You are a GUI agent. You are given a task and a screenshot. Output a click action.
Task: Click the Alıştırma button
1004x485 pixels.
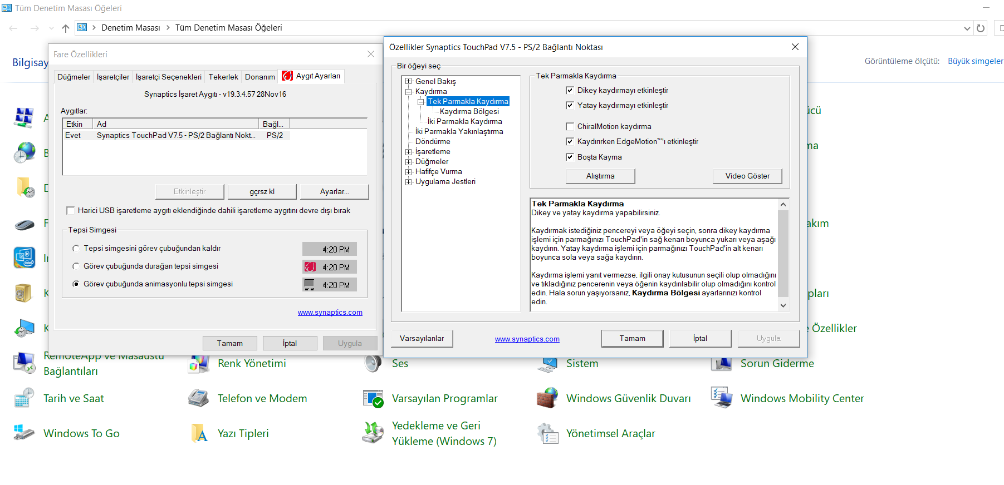(600, 176)
